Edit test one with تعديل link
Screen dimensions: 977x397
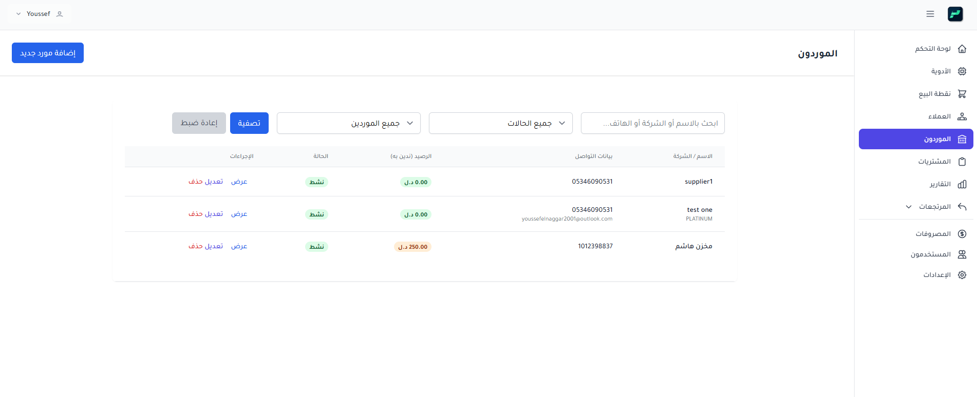tap(214, 214)
